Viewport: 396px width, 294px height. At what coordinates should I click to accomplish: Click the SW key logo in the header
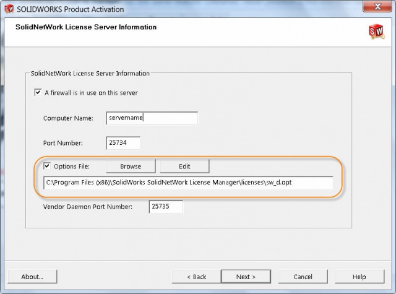tap(377, 32)
